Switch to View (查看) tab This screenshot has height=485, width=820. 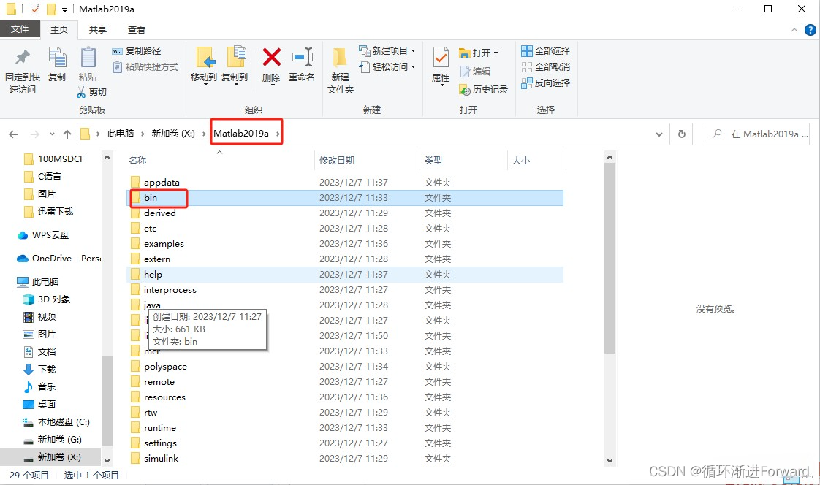(137, 30)
